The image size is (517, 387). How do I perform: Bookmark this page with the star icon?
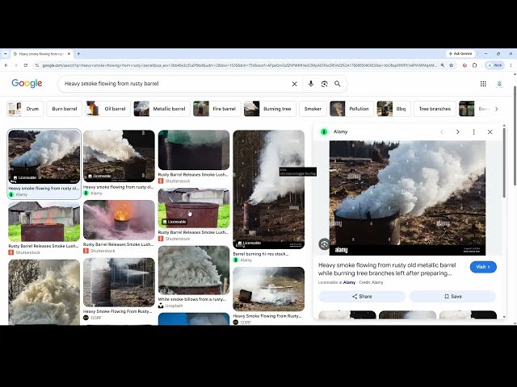click(x=451, y=65)
